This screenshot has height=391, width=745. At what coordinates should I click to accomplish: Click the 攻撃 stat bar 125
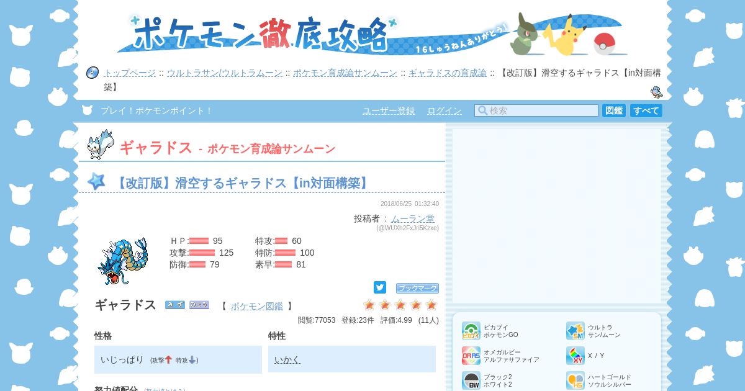pyautogui.click(x=202, y=253)
